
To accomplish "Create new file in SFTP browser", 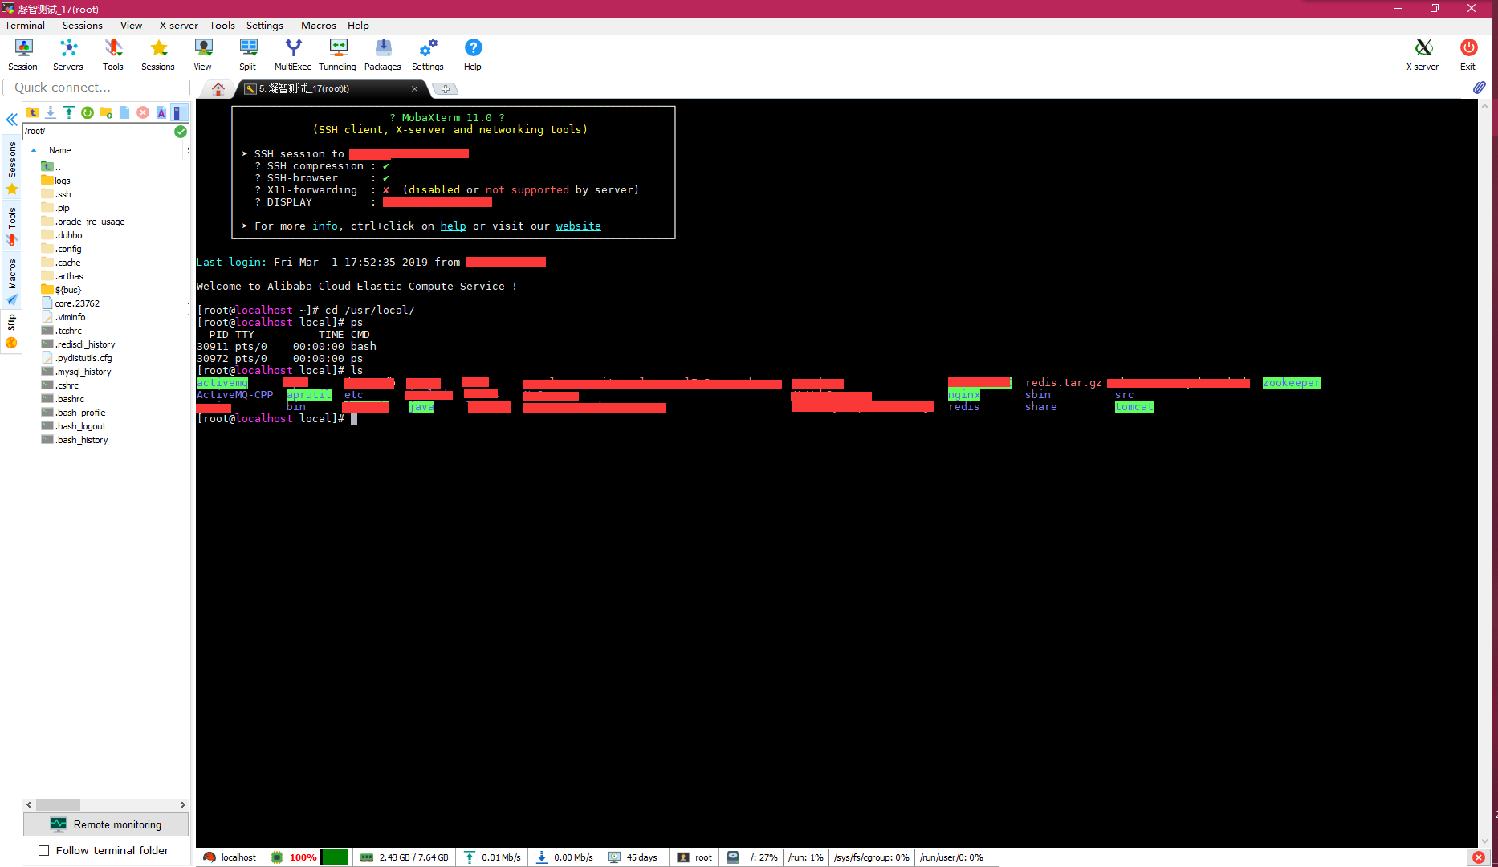I will [x=124, y=112].
